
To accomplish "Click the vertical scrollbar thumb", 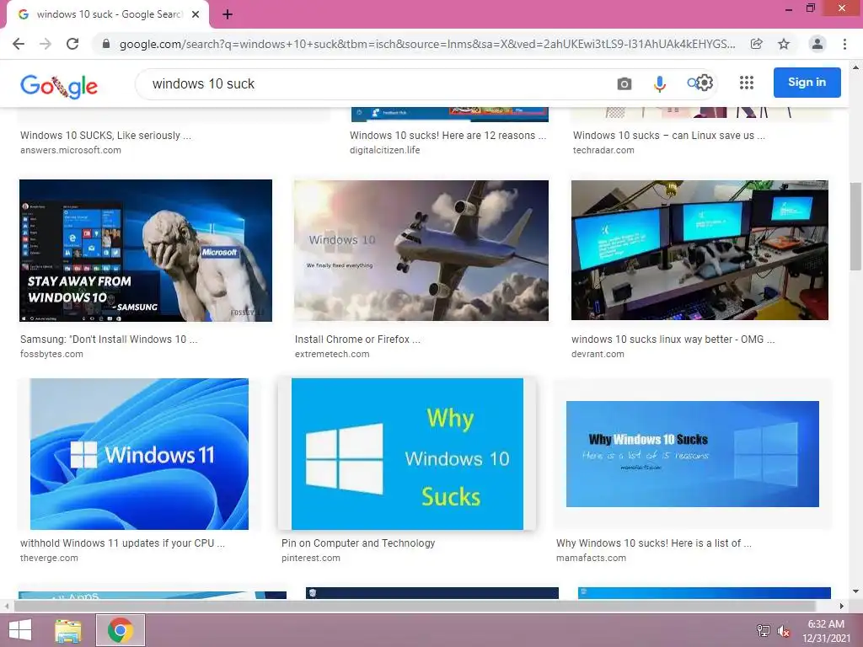I will [856, 226].
